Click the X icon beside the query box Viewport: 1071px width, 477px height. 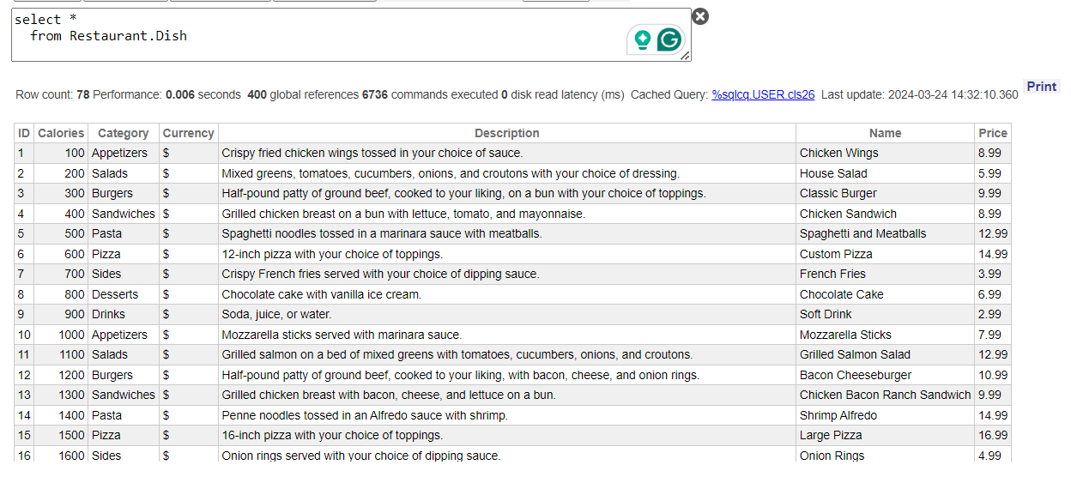700,16
